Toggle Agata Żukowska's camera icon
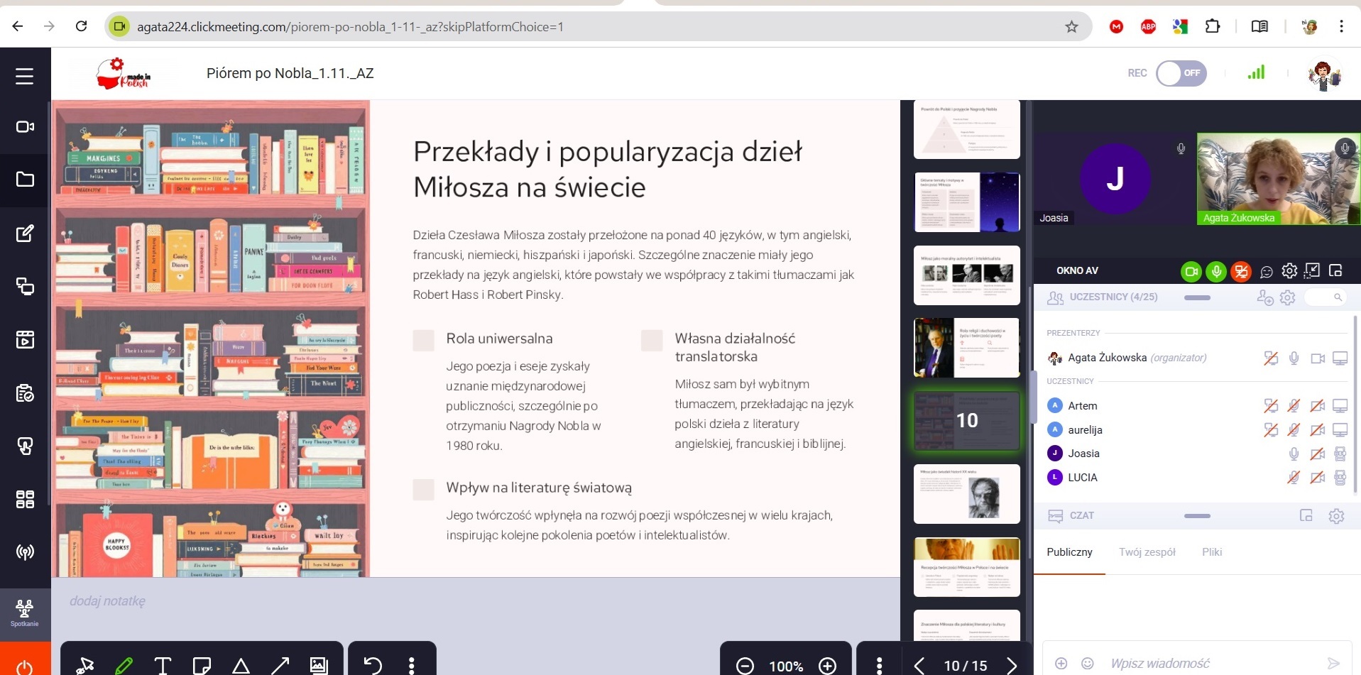1361x675 pixels. 1318,358
